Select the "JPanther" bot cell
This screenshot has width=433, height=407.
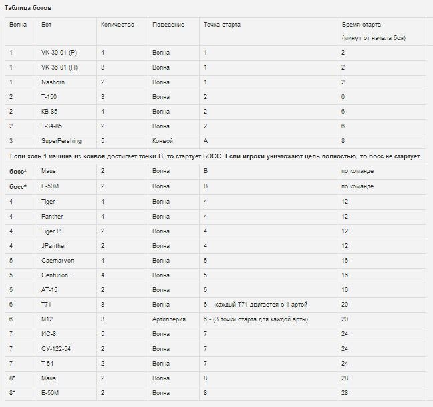(x=53, y=245)
